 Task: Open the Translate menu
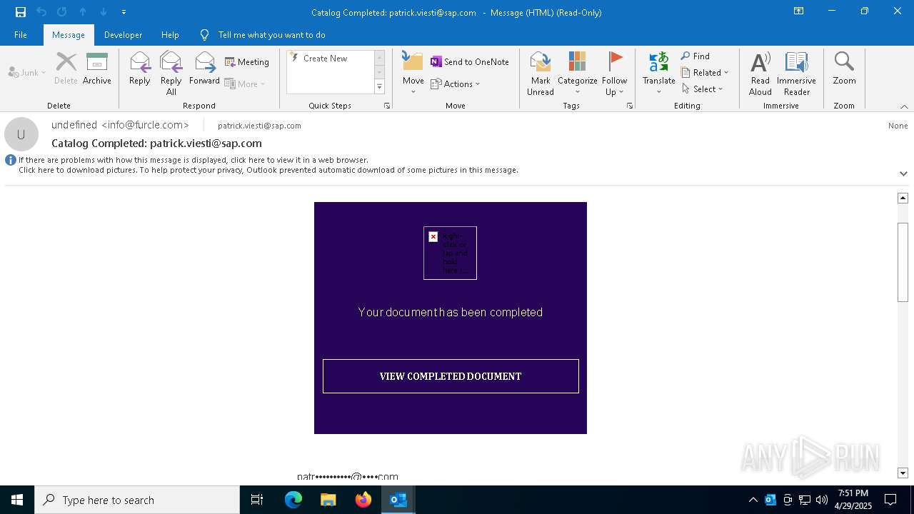(x=658, y=74)
